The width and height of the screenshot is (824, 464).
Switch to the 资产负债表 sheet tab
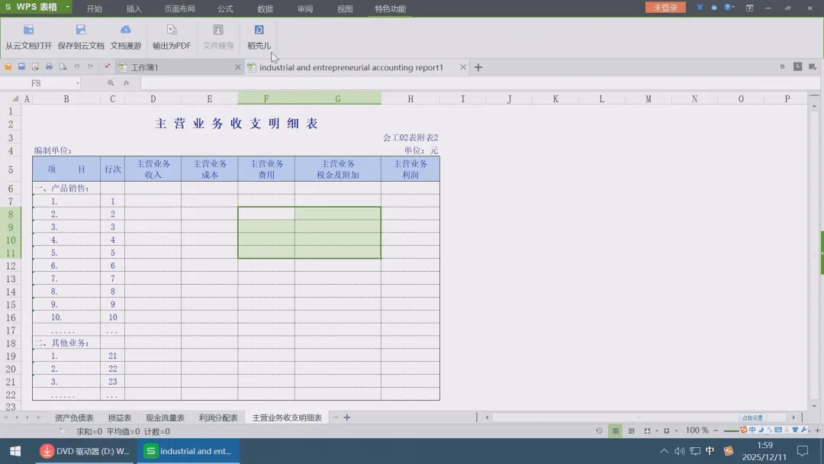(74, 417)
